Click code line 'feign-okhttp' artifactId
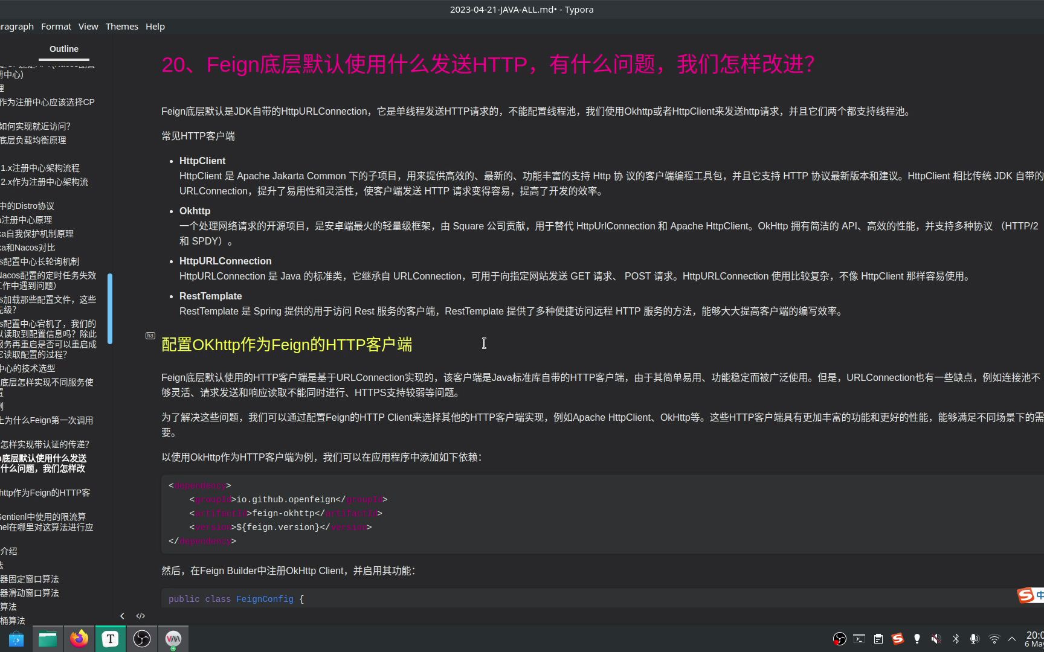The height and width of the screenshot is (652, 1044). (286, 513)
